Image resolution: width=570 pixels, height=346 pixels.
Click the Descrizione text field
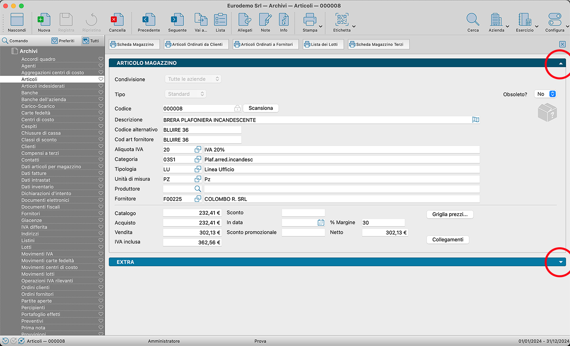coord(317,120)
